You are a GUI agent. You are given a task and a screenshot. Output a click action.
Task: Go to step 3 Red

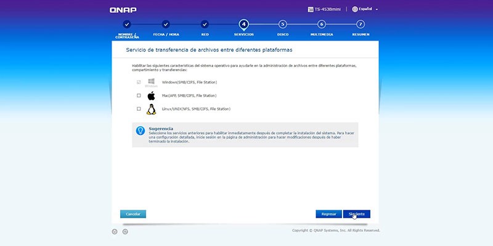pyautogui.click(x=205, y=25)
